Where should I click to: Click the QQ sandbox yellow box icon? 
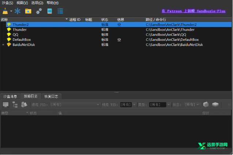click(x=9, y=35)
